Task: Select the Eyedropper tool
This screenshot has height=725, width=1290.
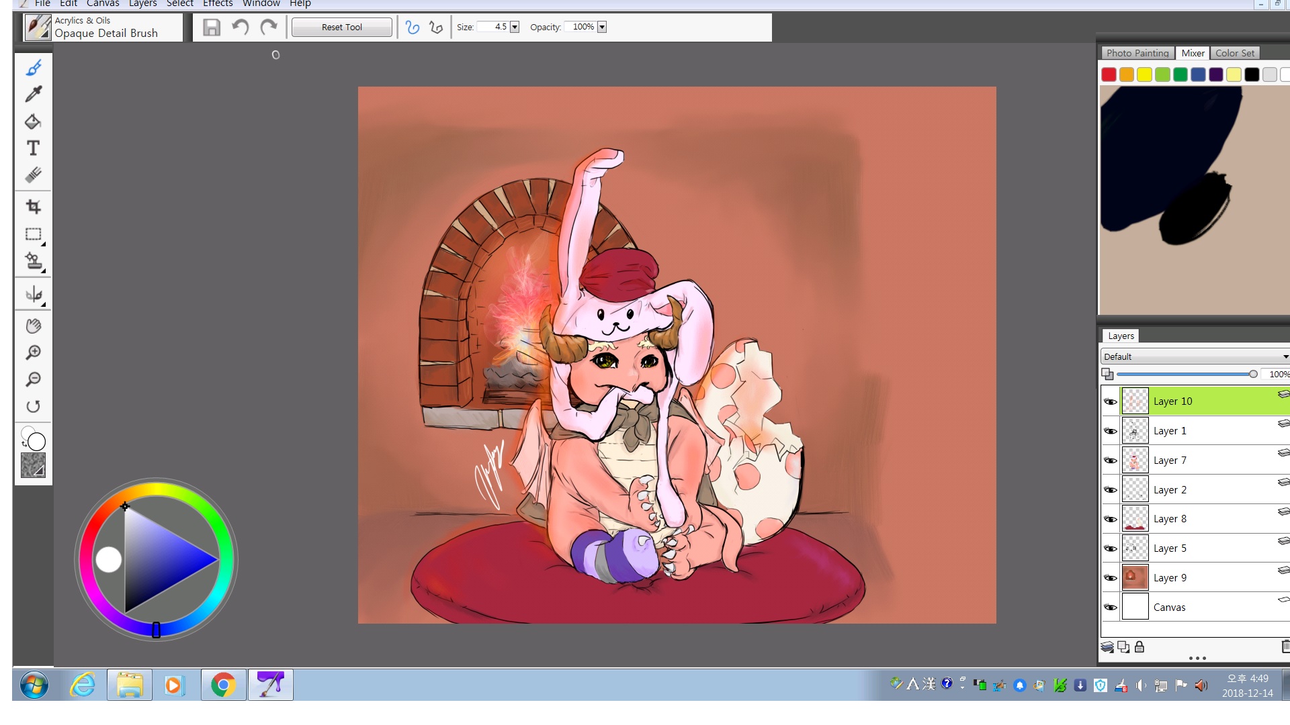Action: tap(34, 94)
